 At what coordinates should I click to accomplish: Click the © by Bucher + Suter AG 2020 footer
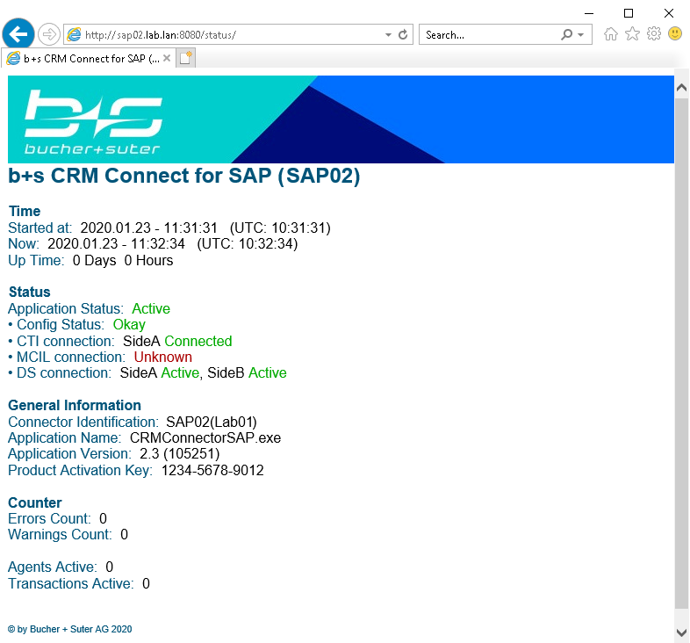tap(70, 629)
